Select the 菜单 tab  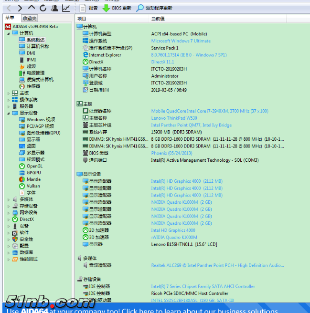click(x=10, y=18)
